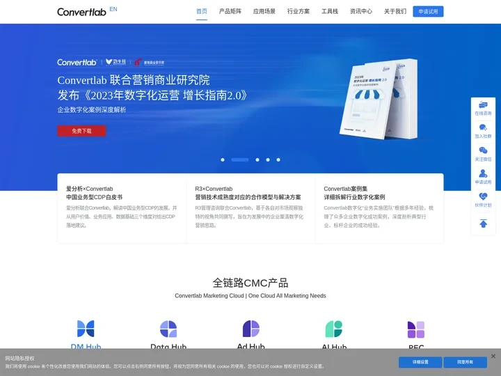Click the 申请试用 button in header

coord(428,12)
